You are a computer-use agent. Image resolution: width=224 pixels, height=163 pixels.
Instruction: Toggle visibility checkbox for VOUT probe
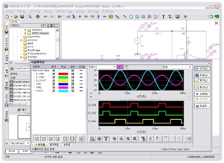pyautogui.click(x=54, y=91)
